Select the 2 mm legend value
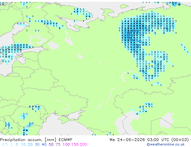This screenshot has height=147, width=191. click(x=11, y=145)
